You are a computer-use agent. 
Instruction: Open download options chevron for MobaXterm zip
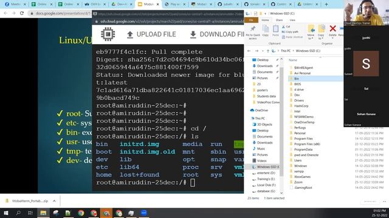pos(54,201)
